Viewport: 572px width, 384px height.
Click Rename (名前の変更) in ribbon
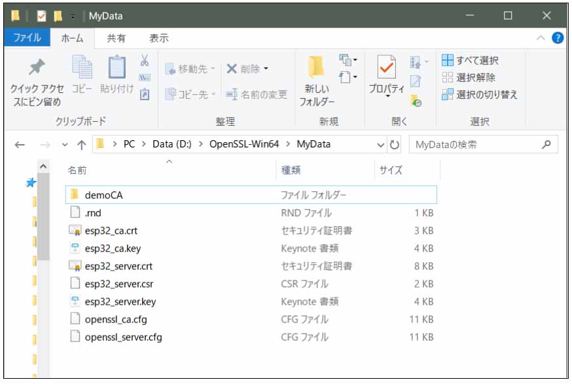(x=257, y=94)
